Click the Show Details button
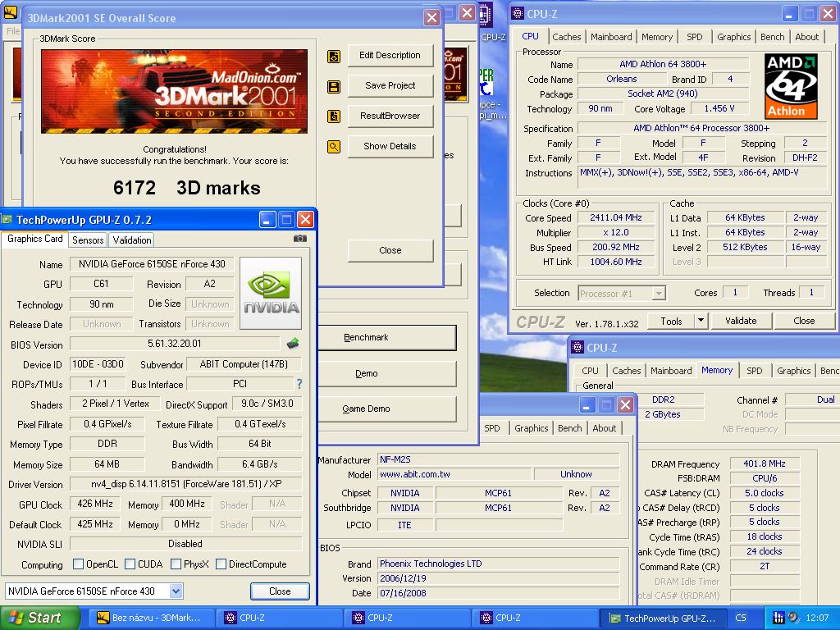Screen dimensions: 840x630 coord(390,146)
